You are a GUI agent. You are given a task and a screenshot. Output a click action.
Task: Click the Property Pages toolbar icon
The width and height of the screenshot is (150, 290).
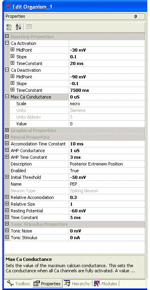point(29,27)
